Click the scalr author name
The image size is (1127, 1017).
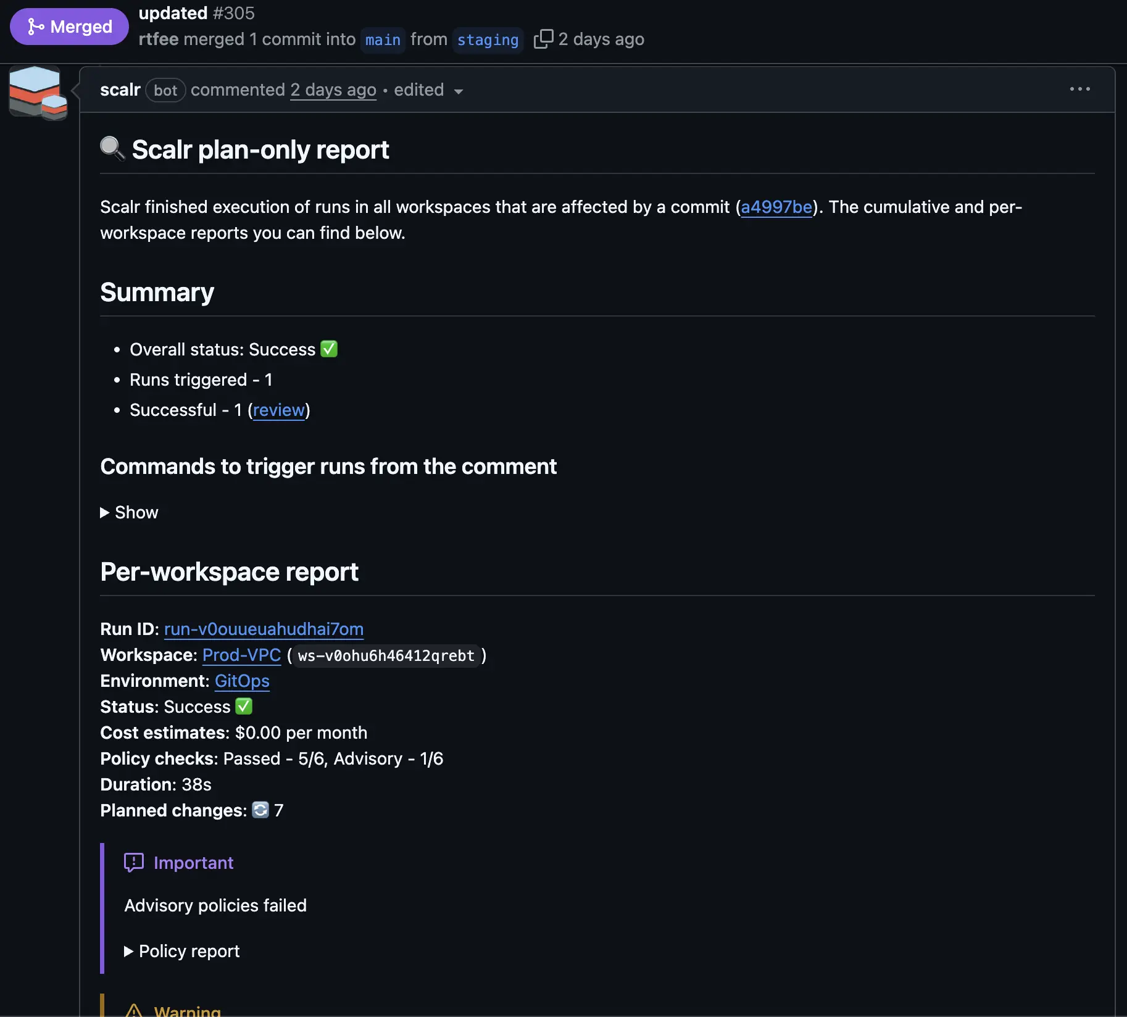tap(120, 90)
